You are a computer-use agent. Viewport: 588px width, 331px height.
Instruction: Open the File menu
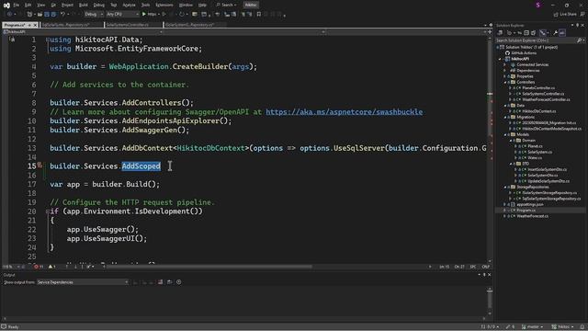(x=17, y=6)
